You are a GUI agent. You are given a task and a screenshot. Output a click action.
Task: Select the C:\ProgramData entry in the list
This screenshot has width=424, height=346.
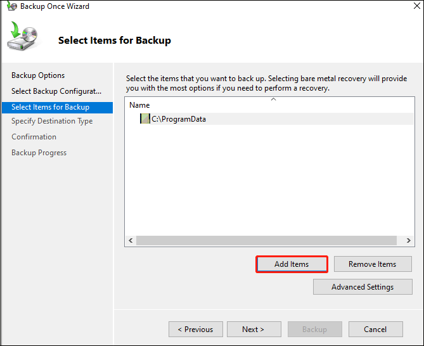coord(179,119)
